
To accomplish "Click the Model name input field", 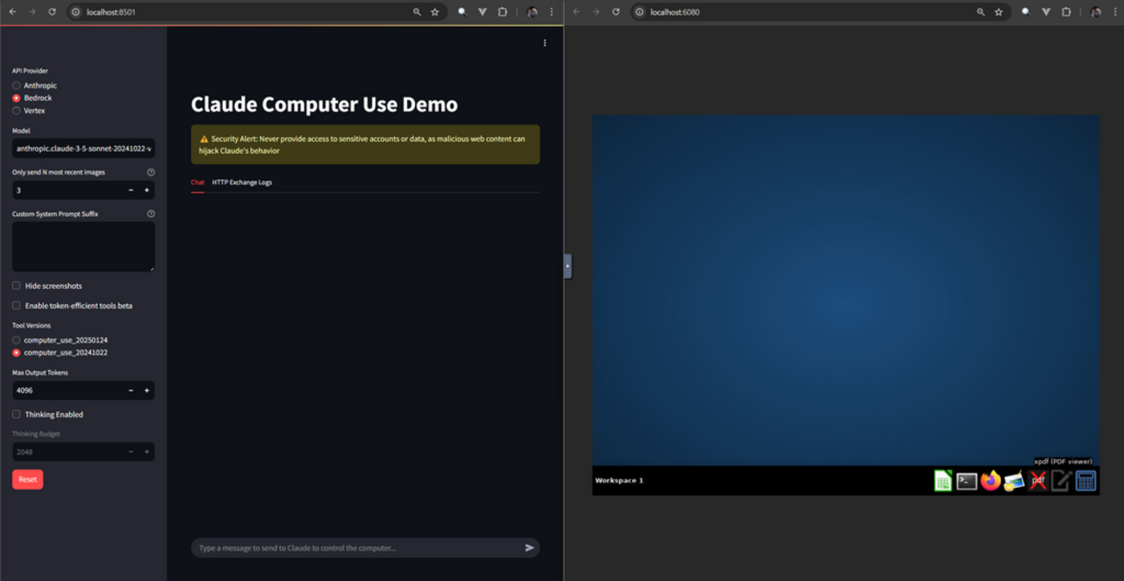I will point(83,149).
